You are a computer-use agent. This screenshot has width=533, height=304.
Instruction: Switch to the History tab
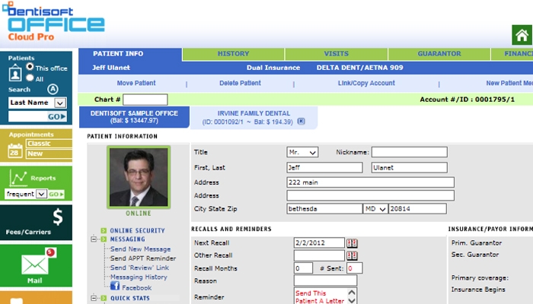pos(233,54)
